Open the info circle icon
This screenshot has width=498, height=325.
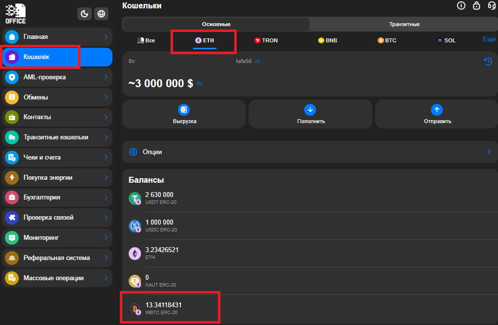[x=461, y=5]
